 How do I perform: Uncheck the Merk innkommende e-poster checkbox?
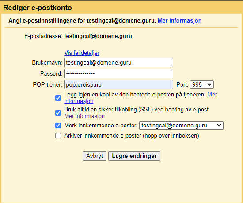(x=58, y=125)
